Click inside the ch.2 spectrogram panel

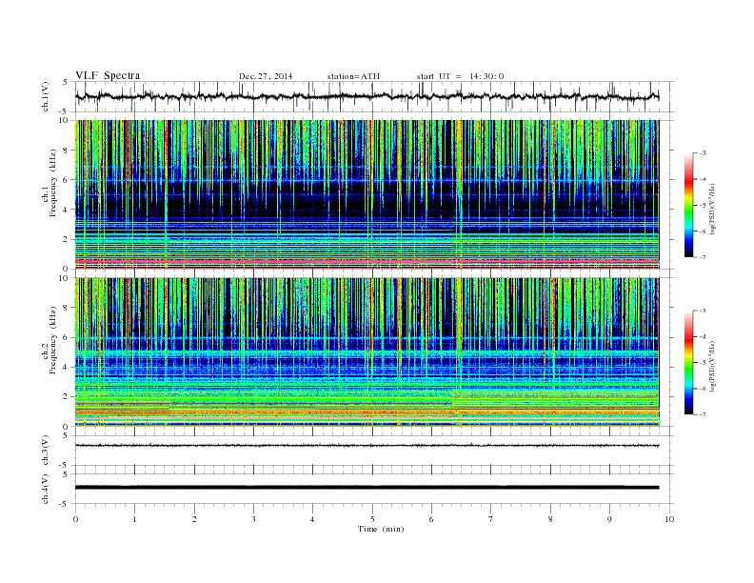click(x=367, y=352)
